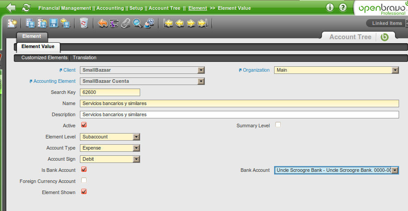Go to the first record arrow

pyautogui.click(x=168, y=23)
